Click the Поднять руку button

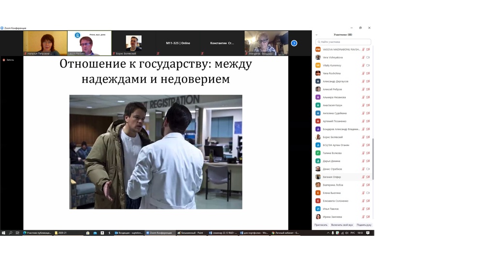364,225
